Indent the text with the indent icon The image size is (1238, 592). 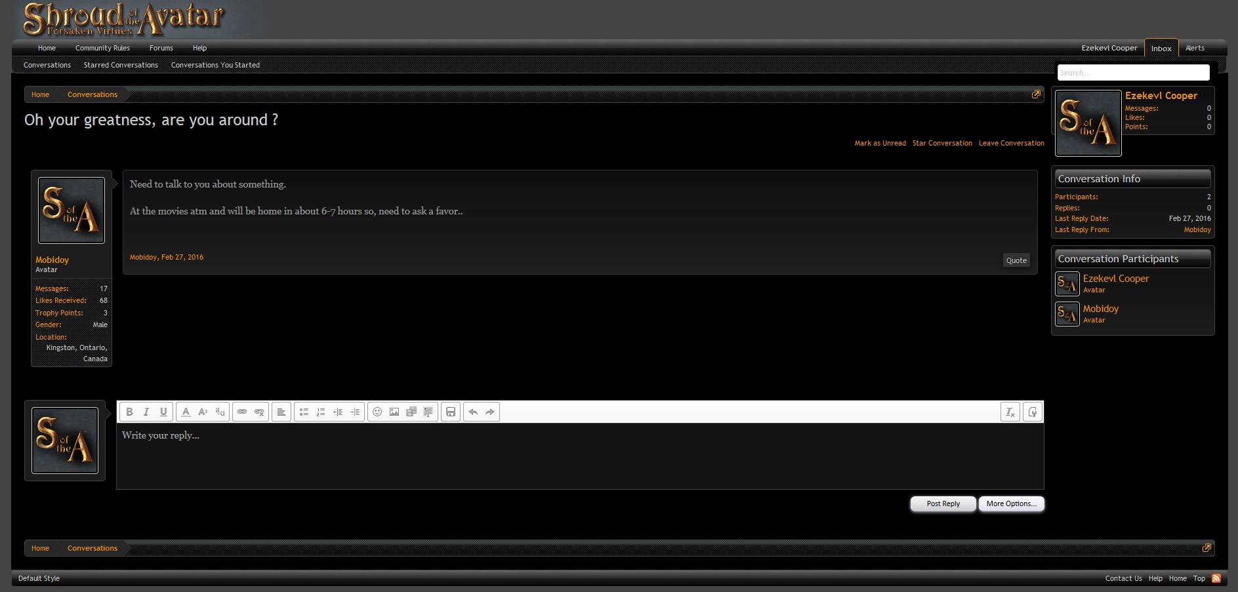coord(355,412)
